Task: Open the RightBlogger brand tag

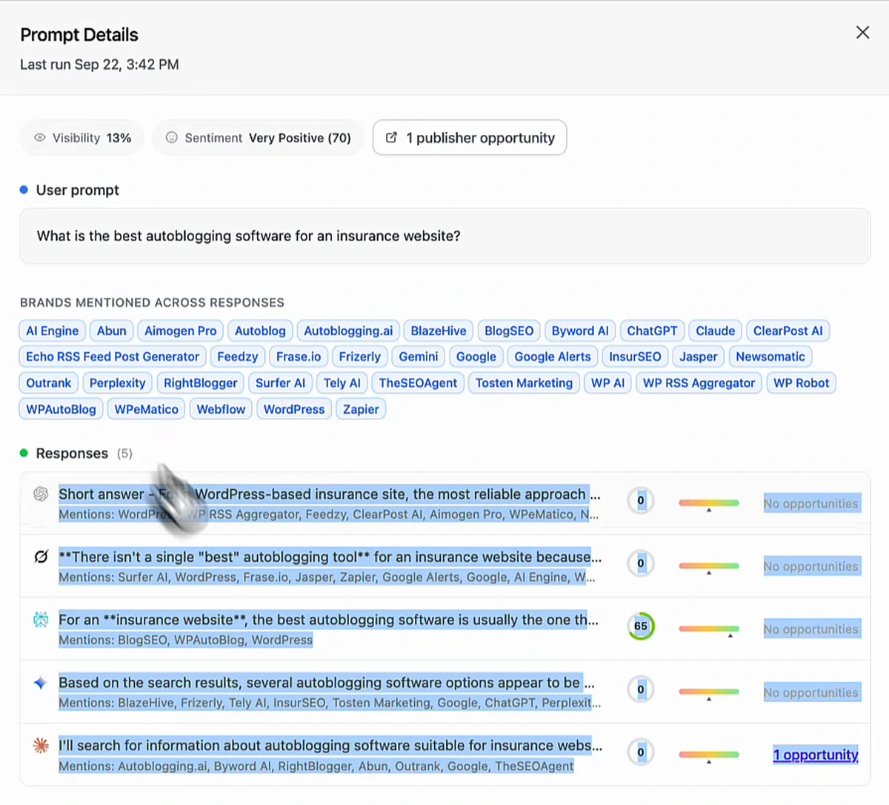Action: 201,383
